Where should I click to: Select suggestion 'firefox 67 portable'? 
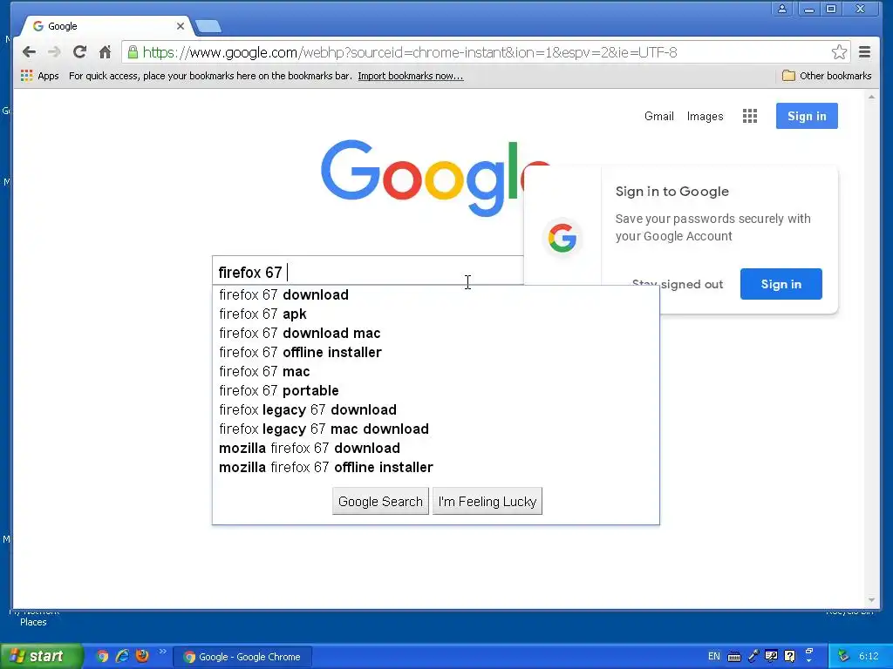(436, 390)
